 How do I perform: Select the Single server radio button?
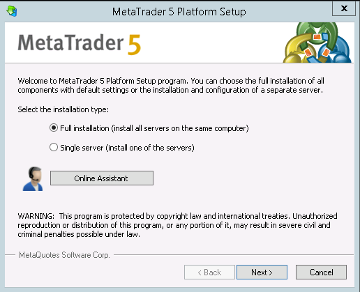[54, 147]
